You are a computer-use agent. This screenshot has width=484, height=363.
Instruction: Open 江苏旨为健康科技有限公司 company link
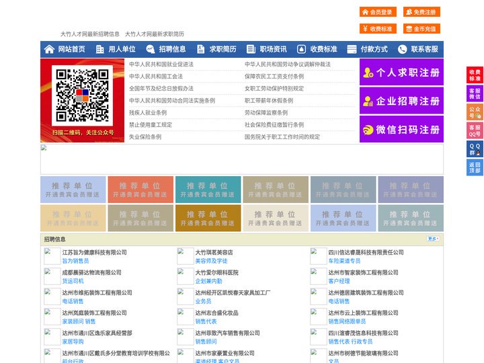coord(95,252)
